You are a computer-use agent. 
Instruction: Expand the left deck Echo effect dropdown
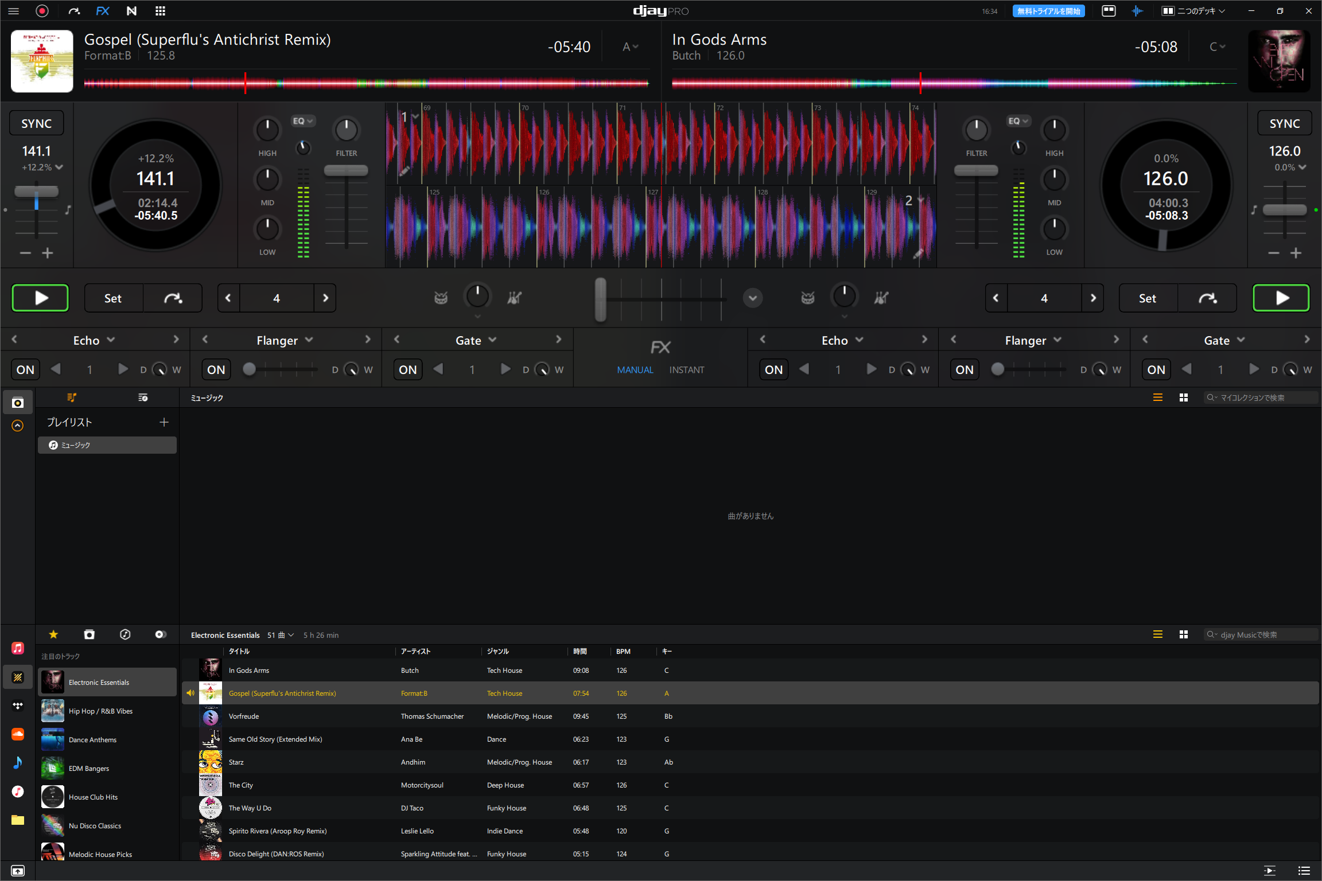(111, 340)
